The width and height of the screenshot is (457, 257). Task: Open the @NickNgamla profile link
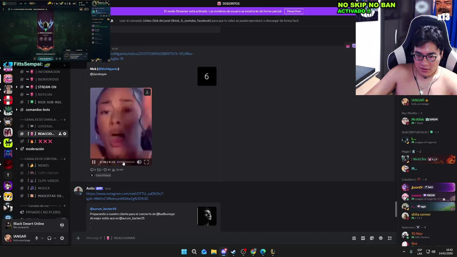108,69
